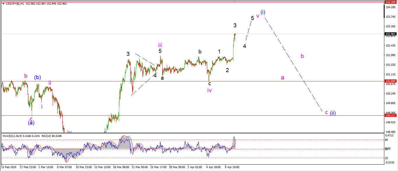The image size is (398, 171).
Task: Click the pink 'b' projected wave label
Action: click(302, 56)
